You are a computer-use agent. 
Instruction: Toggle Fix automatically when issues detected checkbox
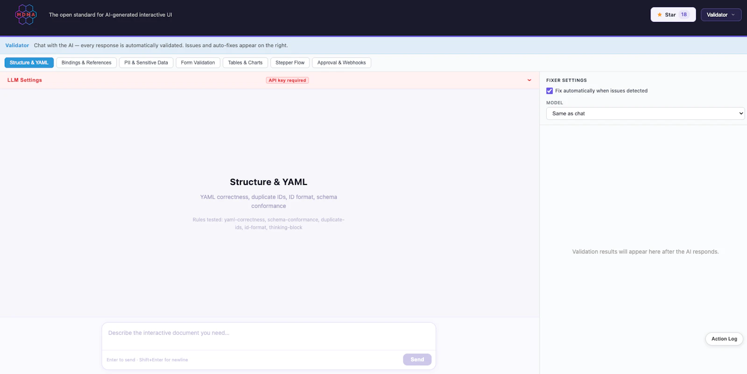click(550, 91)
